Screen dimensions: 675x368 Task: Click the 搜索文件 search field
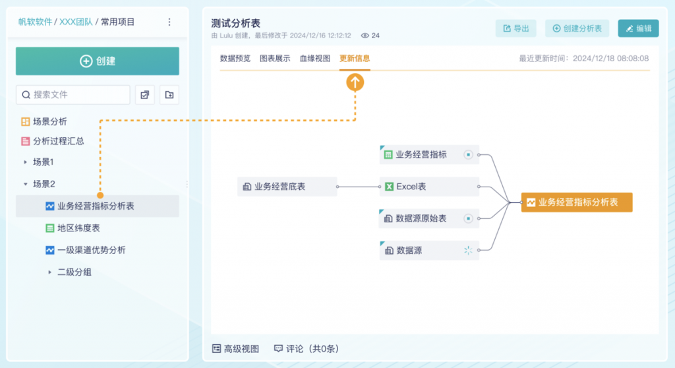point(73,95)
